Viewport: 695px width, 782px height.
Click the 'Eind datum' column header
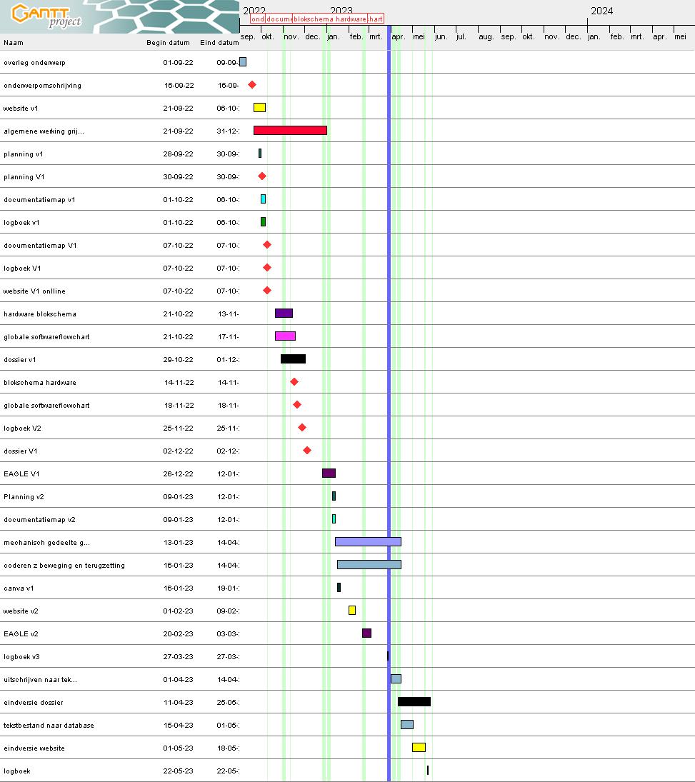point(219,43)
